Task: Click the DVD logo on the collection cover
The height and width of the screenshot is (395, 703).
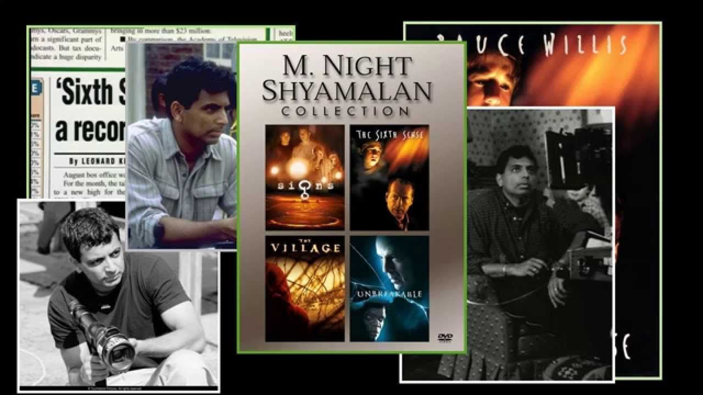Action: (x=444, y=338)
